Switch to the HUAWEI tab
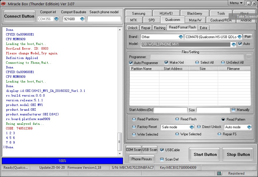Image resolution: width=258 pixels, height=177 pixels. (x=166, y=13)
